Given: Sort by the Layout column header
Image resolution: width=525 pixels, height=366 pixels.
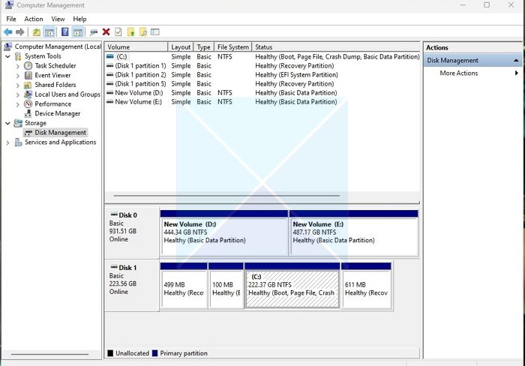Looking at the screenshot, I should pyautogui.click(x=181, y=47).
